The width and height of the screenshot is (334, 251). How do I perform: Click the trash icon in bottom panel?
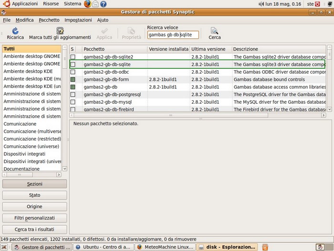pos(265,247)
